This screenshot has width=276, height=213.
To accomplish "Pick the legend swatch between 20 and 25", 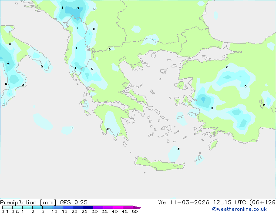I will point(77,207).
